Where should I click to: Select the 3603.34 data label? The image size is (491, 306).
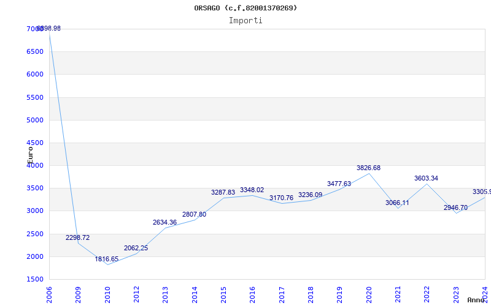(x=426, y=179)
